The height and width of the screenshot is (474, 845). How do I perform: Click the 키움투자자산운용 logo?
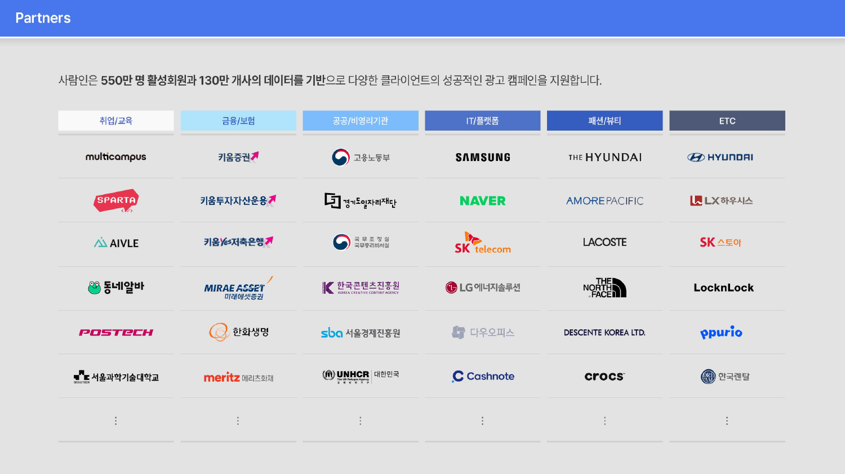[x=238, y=200]
